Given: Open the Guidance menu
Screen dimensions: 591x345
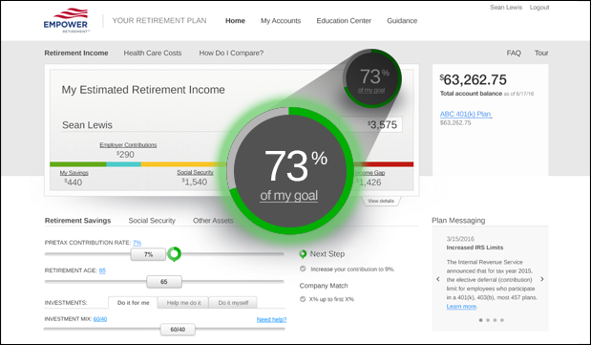Looking at the screenshot, I should pos(402,21).
